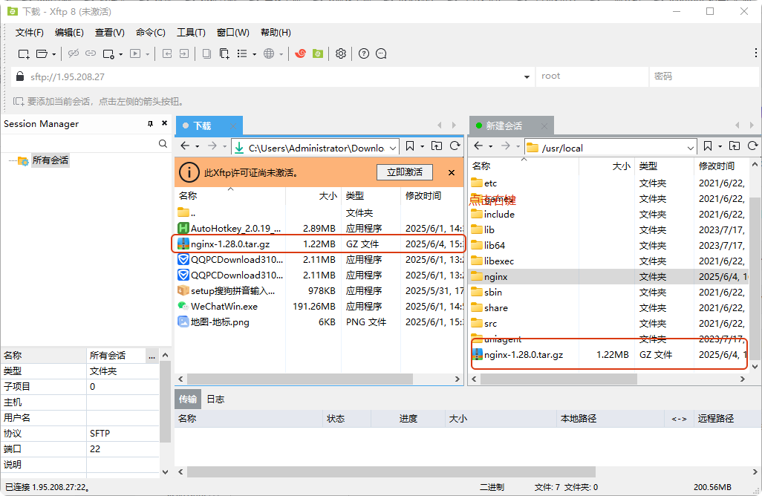The width and height of the screenshot is (762, 496).
Task: Open the 编辑(E) menu
Action: 69,33
